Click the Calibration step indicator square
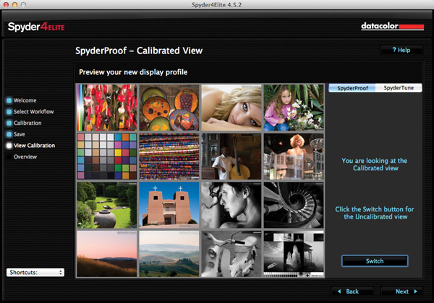Screen dimensions: 434x303 click(x=9, y=123)
